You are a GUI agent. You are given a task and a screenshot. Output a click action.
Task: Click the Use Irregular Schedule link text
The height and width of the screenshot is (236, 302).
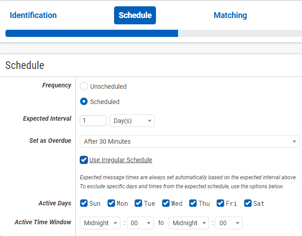click(120, 160)
